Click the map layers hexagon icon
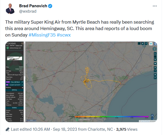163x135 pixels. 151,44
